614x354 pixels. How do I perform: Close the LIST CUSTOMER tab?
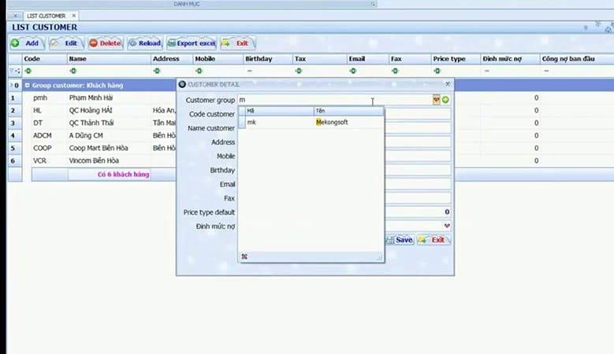73,16
